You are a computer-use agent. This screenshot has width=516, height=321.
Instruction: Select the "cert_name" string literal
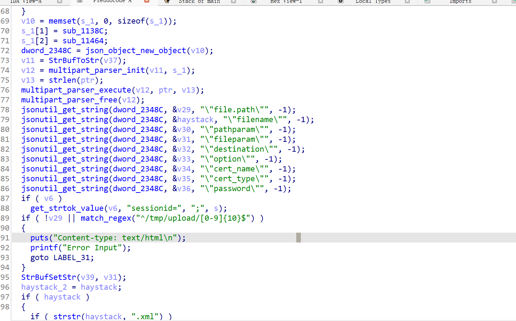(234, 169)
